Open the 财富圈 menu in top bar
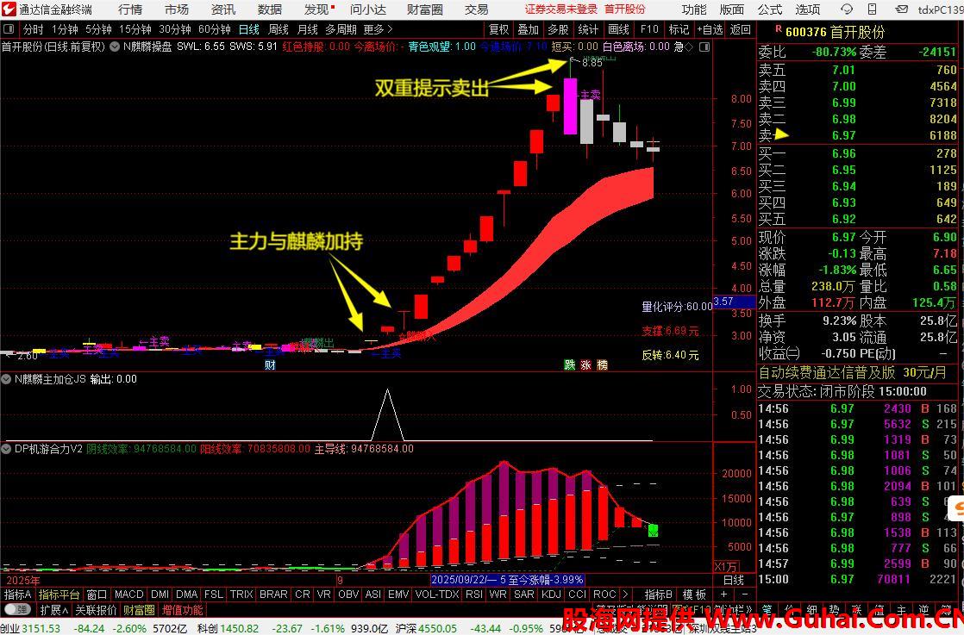The height and width of the screenshot is (635, 964). tap(425, 9)
